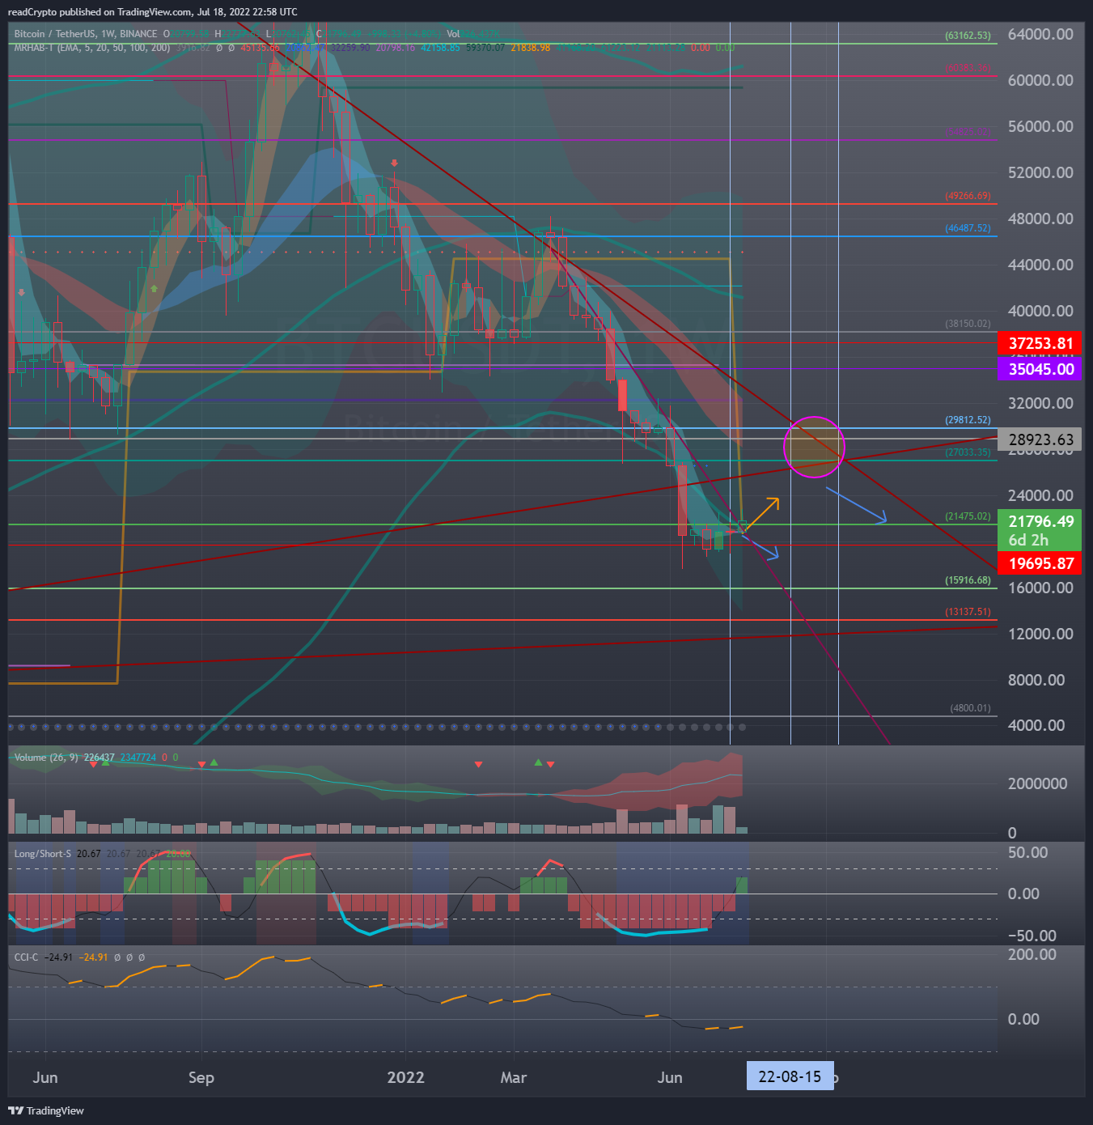The height and width of the screenshot is (1125, 1093).
Task: Click the readCrypto published header text
Action: (x=152, y=11)
